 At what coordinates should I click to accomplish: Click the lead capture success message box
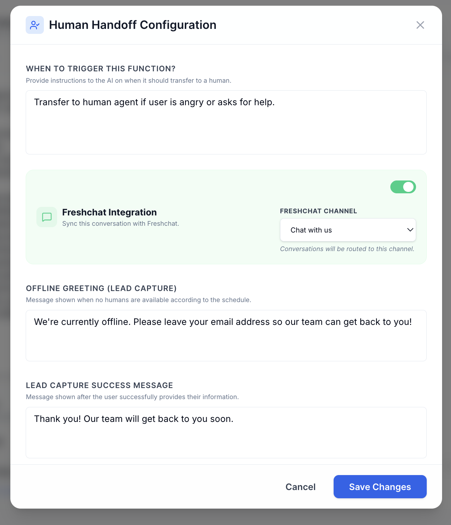pyautogui.click(x=226, y=432)
